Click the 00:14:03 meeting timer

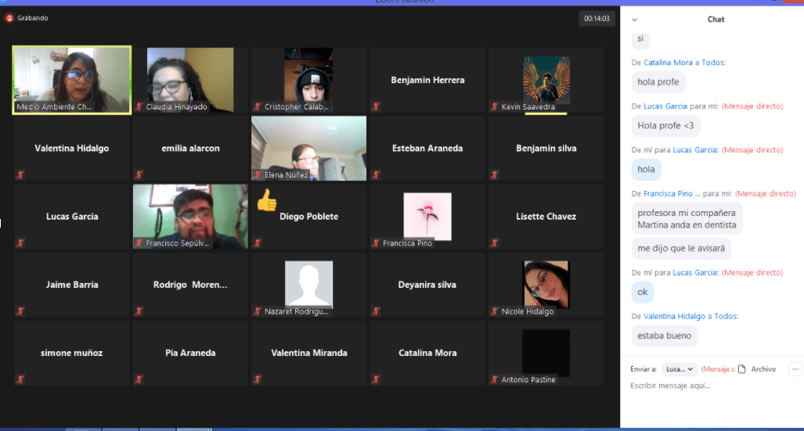coord(597,19)
